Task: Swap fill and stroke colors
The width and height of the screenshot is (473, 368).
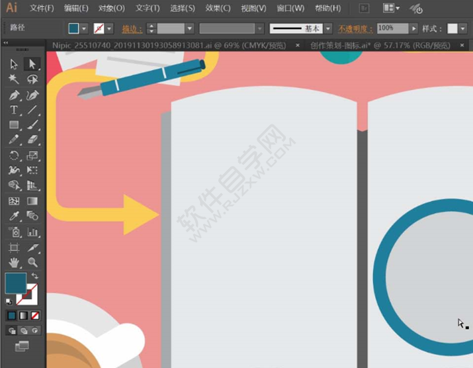Action: pyautogui.click(x=34, y=275)
